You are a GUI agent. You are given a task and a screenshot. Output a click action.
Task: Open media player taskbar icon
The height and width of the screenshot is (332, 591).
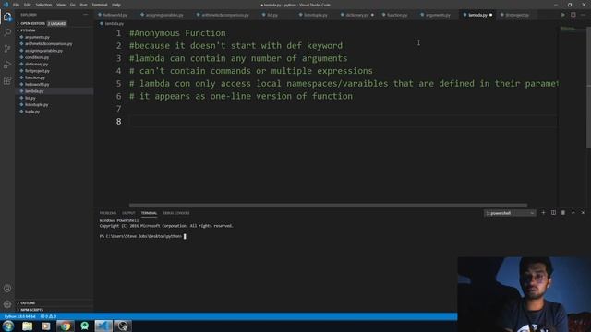coord(46,326)
